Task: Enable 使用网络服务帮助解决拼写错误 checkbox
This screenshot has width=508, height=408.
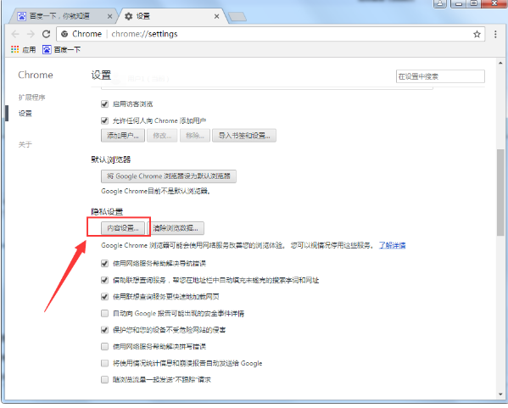Action: [104, 347]
